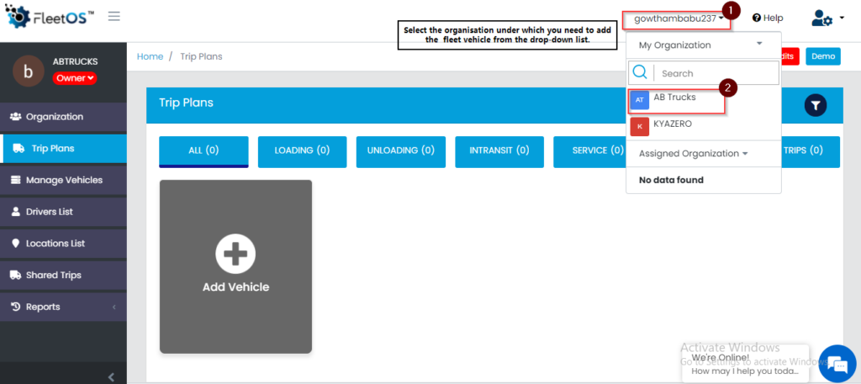Click the organization Search input field
Viewport: 861px width, 384px height.
pyautogui.click(x=715, y=73)
